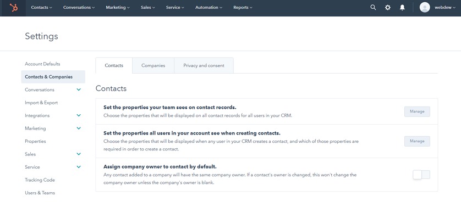Open Users & Teams settings
Screen dimensions: 461x207
pyautogui.click(x=40, y=193)
